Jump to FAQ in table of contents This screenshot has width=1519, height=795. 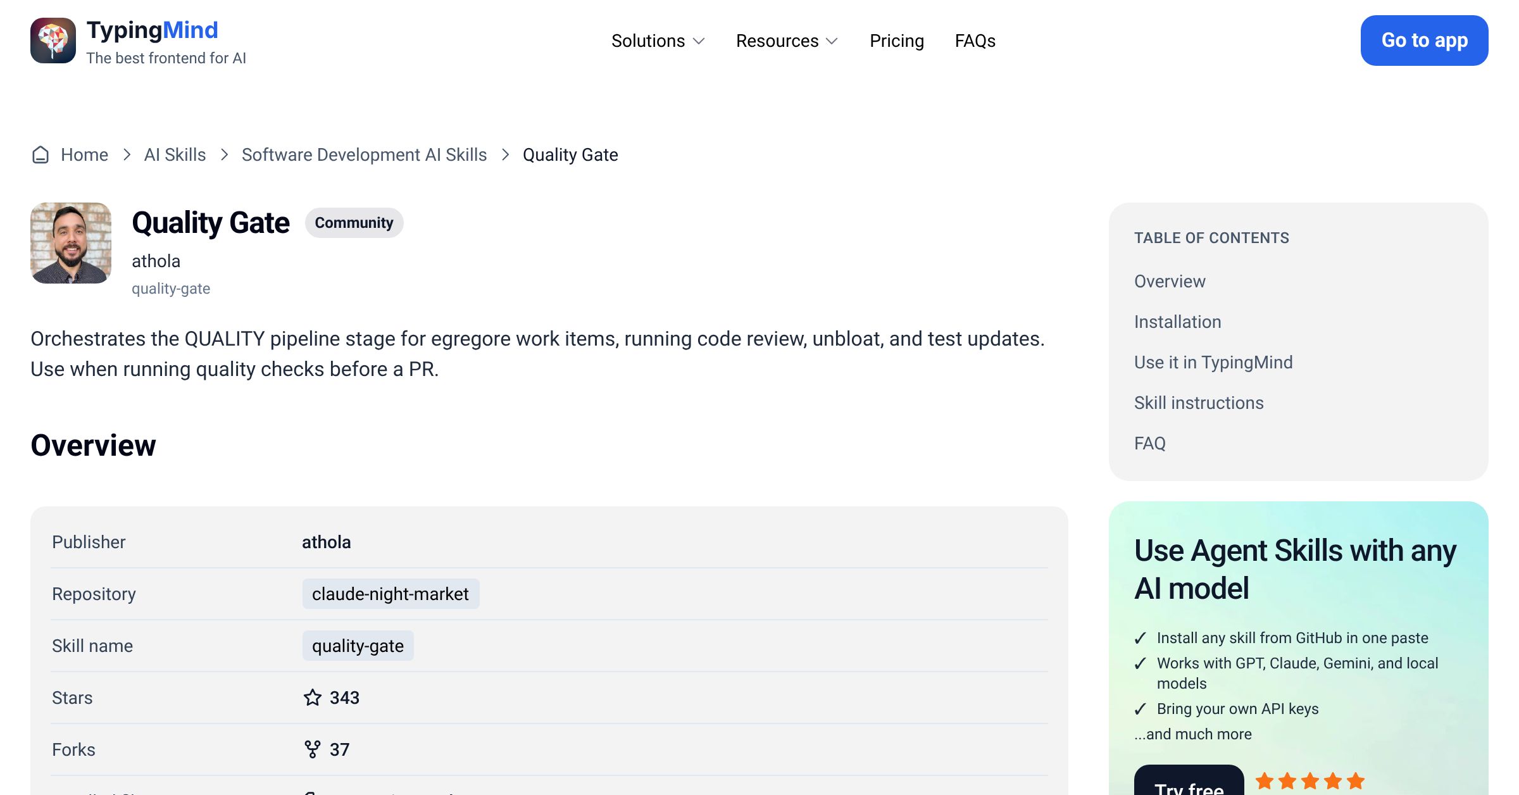1150,443
